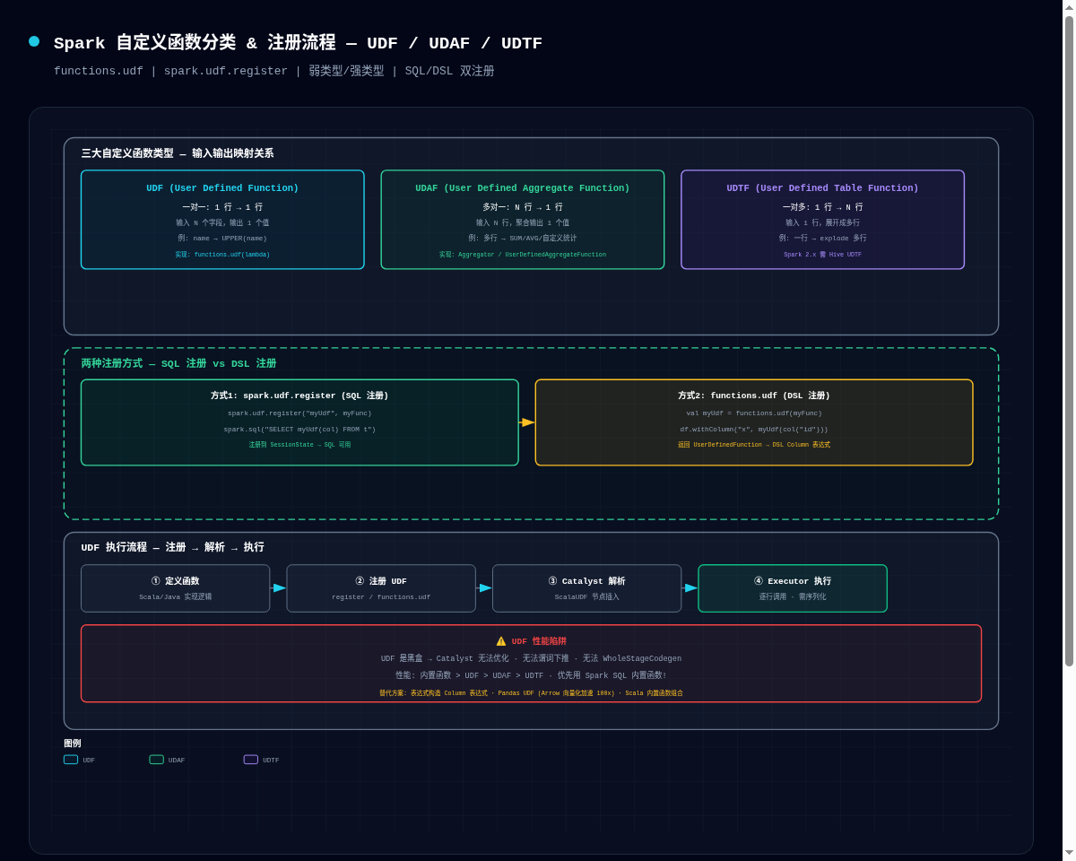This screenshot has width=1076, height=861.
Task: Click the 'UDAF (User Defined Aggregate Function)' card title
Action: pos(523,188)
